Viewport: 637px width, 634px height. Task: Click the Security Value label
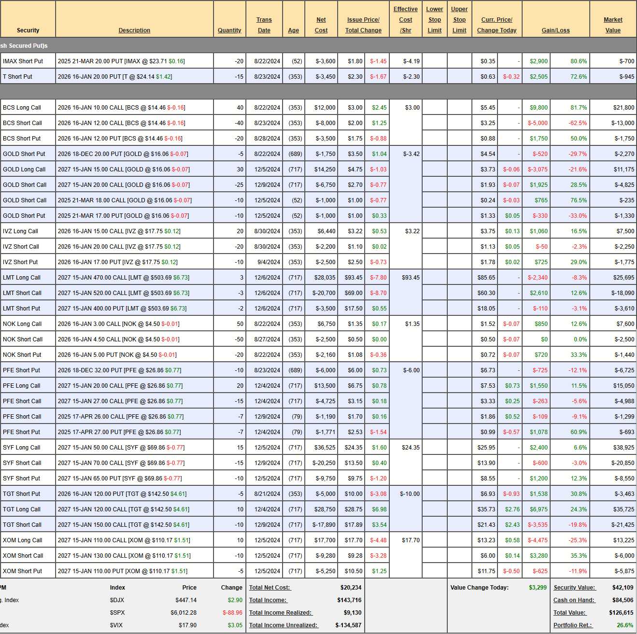point(574,588)
